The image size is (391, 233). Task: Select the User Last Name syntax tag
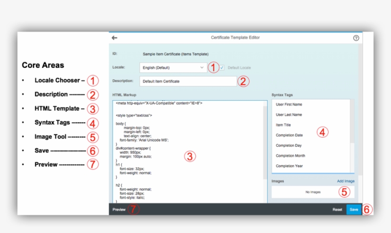(289, 115)
